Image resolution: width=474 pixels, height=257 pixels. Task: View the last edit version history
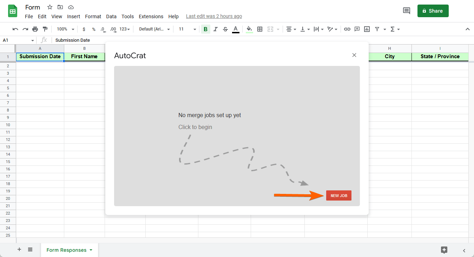click(x=214, y=16)
